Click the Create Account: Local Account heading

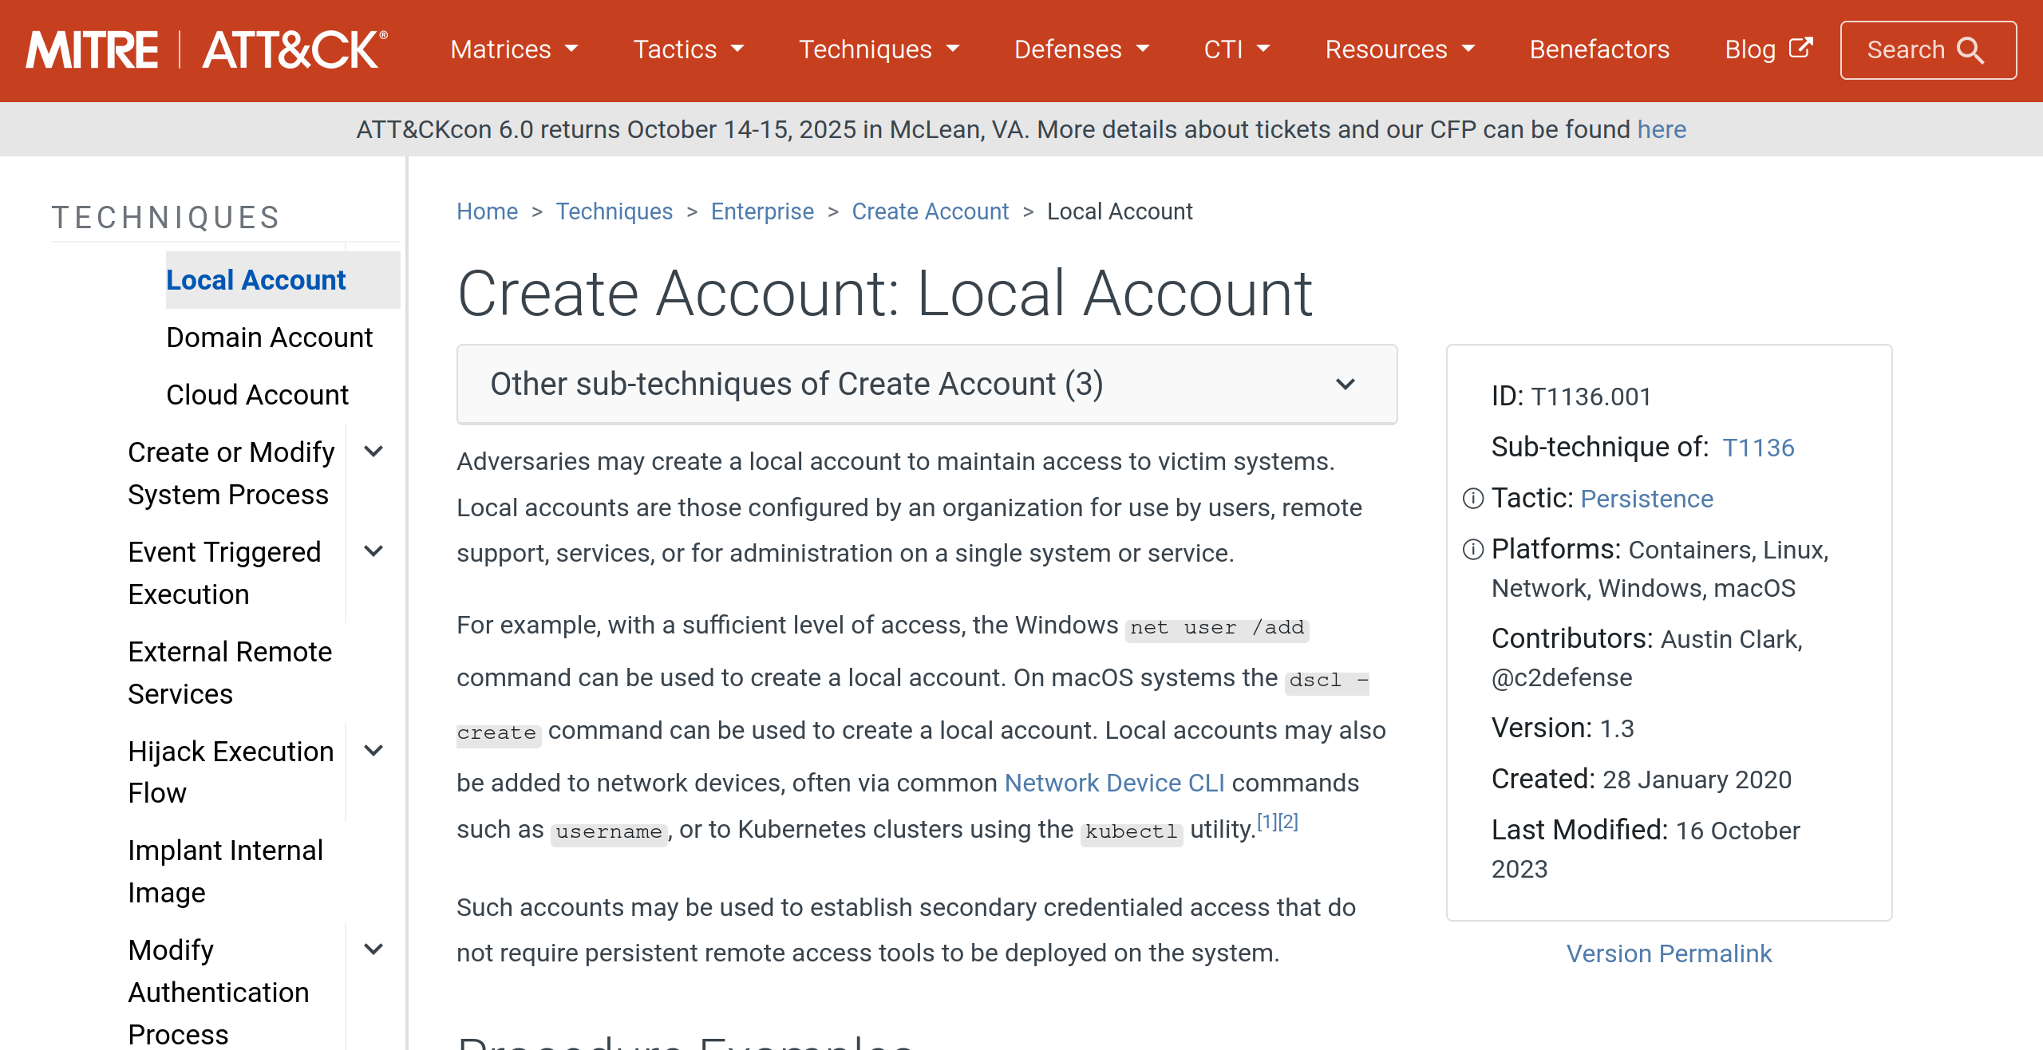coord(884,294)
